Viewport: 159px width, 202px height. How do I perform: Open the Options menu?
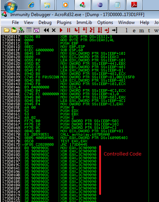coord(105,22)
